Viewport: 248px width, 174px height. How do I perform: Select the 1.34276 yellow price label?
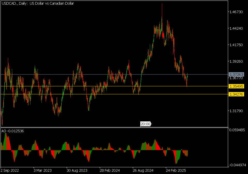(x=236, y=94)
